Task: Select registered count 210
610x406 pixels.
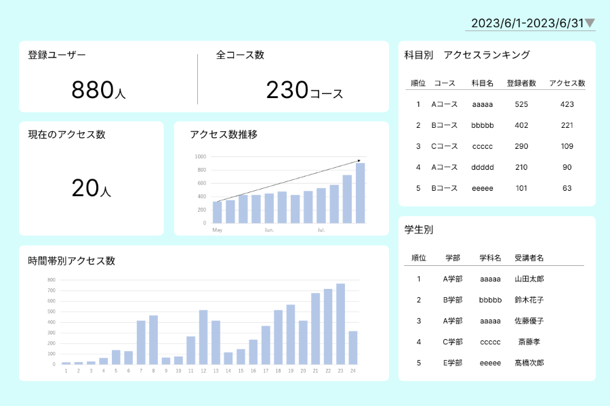Action: [x=521, y=167]
